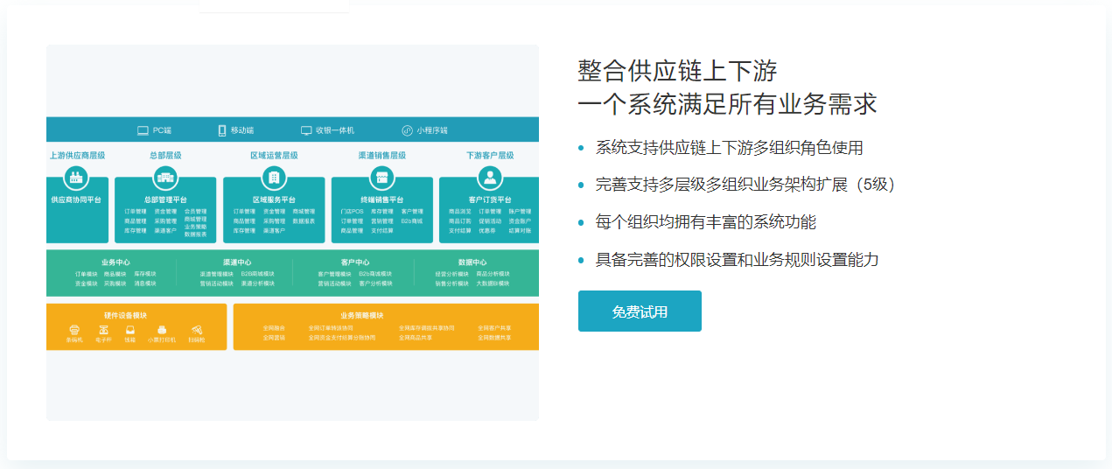Click the 整合供应链上下游 headline text
Screen dimensions: 1112x469
pyautogui.click(x=677, y=70)
